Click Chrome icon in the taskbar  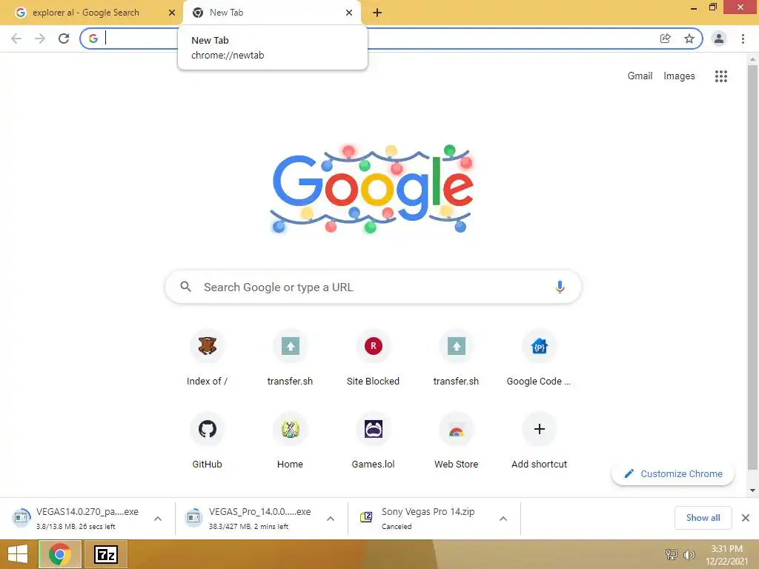(59, 554)
